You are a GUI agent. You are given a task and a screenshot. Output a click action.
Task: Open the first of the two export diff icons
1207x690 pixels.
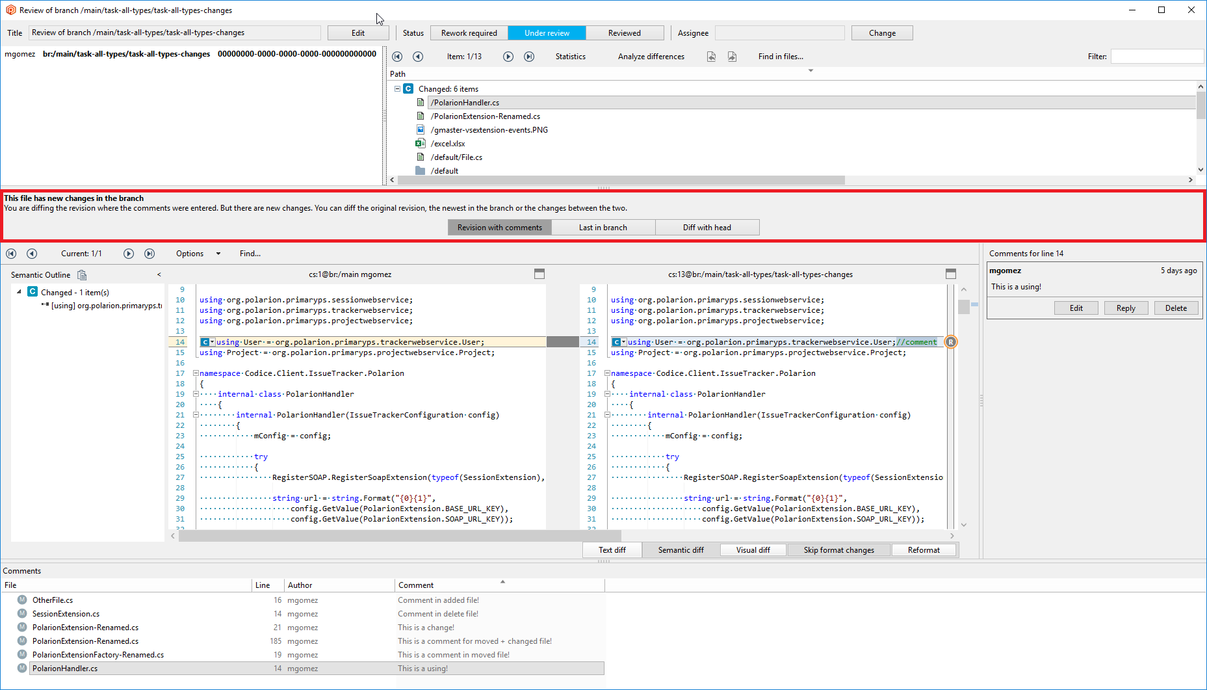tap(711, 57)
